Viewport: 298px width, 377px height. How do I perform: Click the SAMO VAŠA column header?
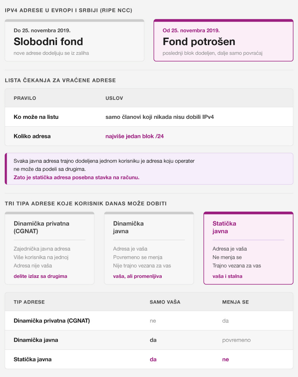165,302
